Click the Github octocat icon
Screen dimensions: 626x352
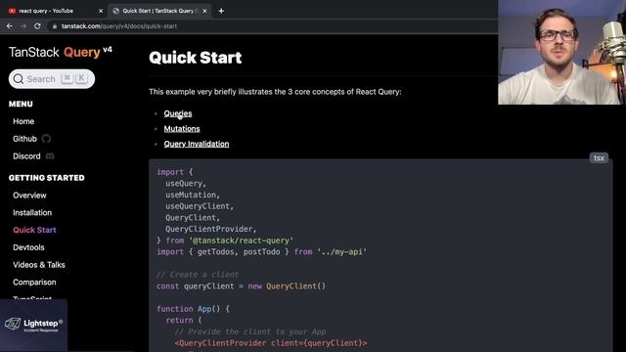coord(46,139)
